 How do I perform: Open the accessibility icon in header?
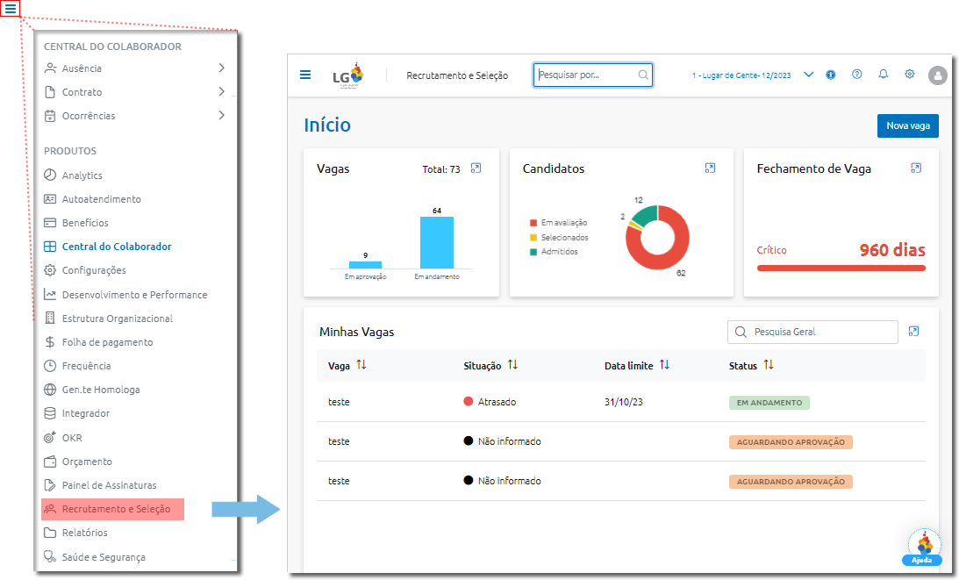831,75
